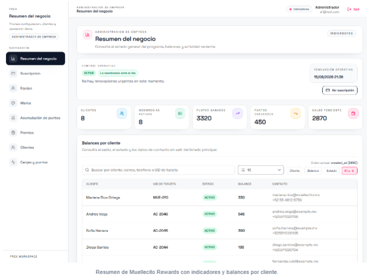This screenshot has height=278, width=367.
Task: Click the Membresías activas green card icon
Action: pos(180,113)
